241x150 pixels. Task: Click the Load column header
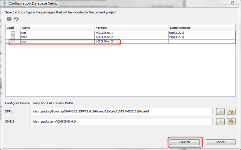(x=12, y=28)
